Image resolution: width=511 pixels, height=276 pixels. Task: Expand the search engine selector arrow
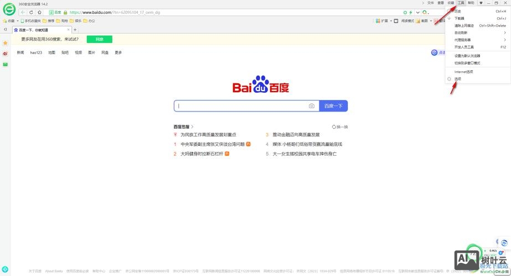pos(428,13)
